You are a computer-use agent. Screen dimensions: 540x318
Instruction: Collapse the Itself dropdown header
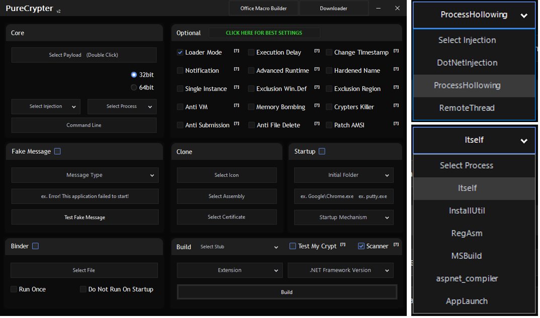[474, 140]
